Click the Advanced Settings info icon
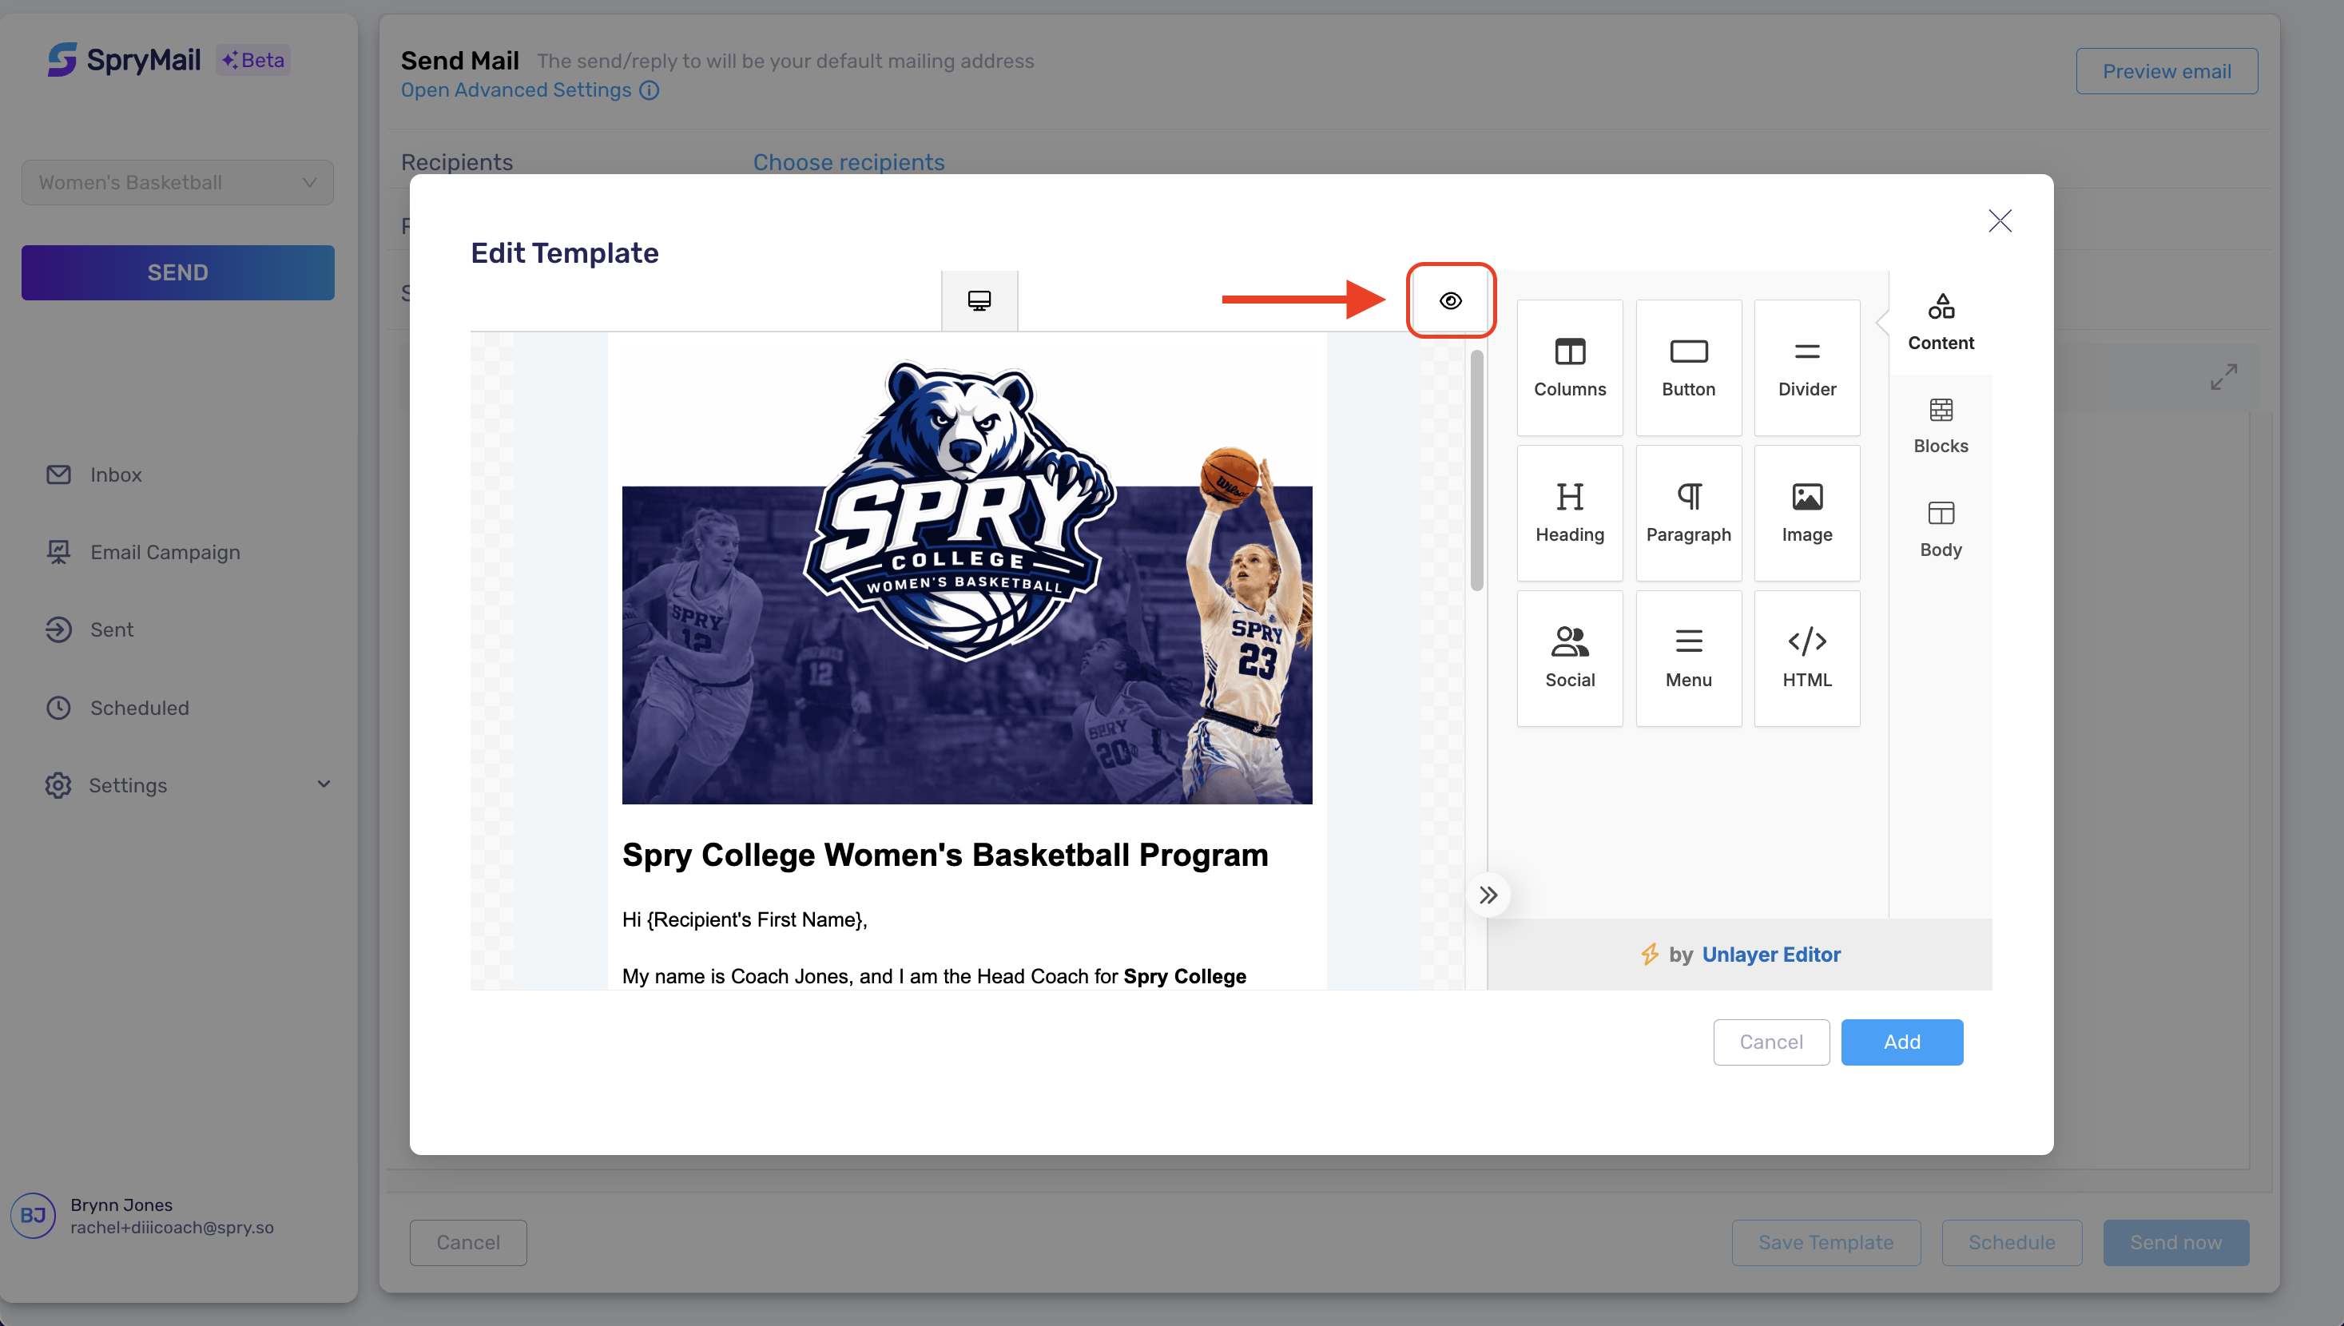 pyautogui.click(x=649, y=90)
